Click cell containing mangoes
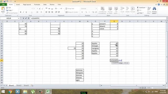Image resolution: width=168 pixels, height=94 pixels. [95, 48]
